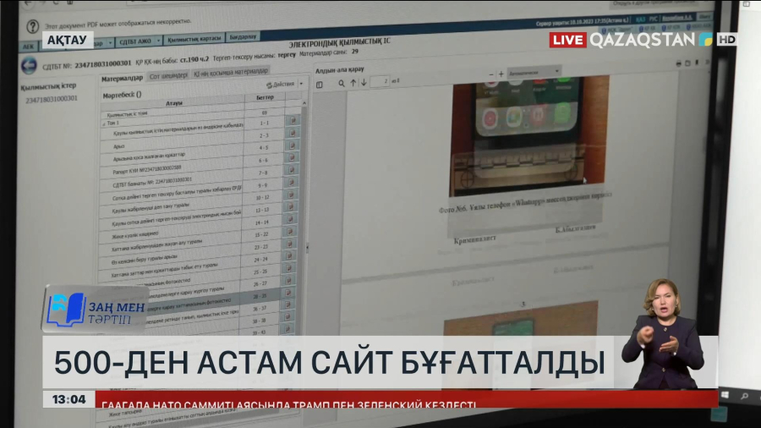The height and width of the screenshot is (428, 761).
Task: Open the document icon for pages 25 - 25
Action: pyautogui.click(x=289, y=268)
